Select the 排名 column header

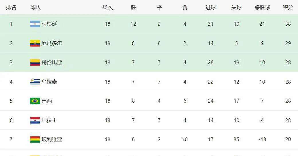click(x=11, y=7)
